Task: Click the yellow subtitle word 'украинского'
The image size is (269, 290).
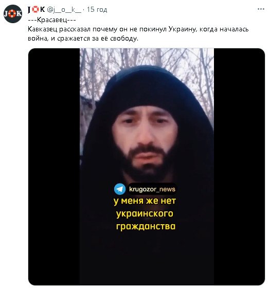Action: pos(145,214)
